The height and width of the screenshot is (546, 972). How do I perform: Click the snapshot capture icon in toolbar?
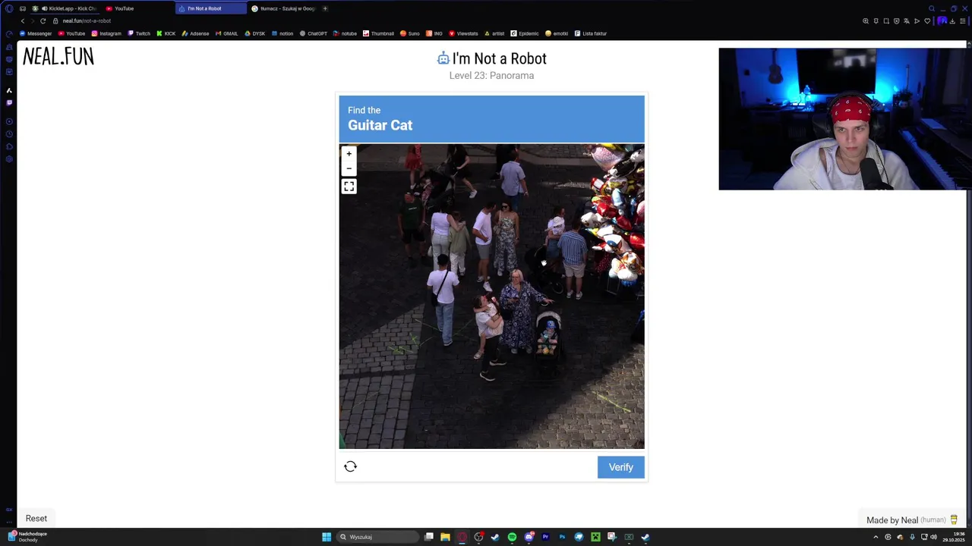click(x=886, y=21)
